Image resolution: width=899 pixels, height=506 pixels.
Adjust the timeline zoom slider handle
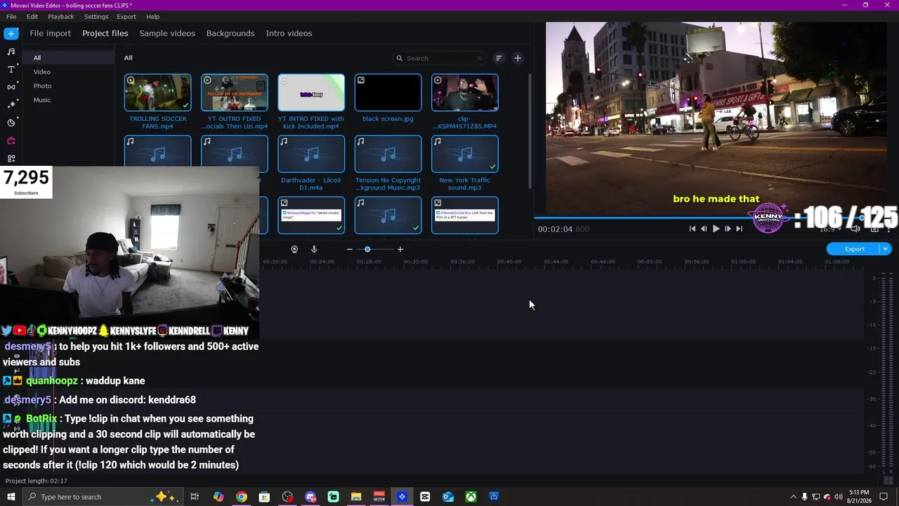pyautogui.click(x=367, y=249)
